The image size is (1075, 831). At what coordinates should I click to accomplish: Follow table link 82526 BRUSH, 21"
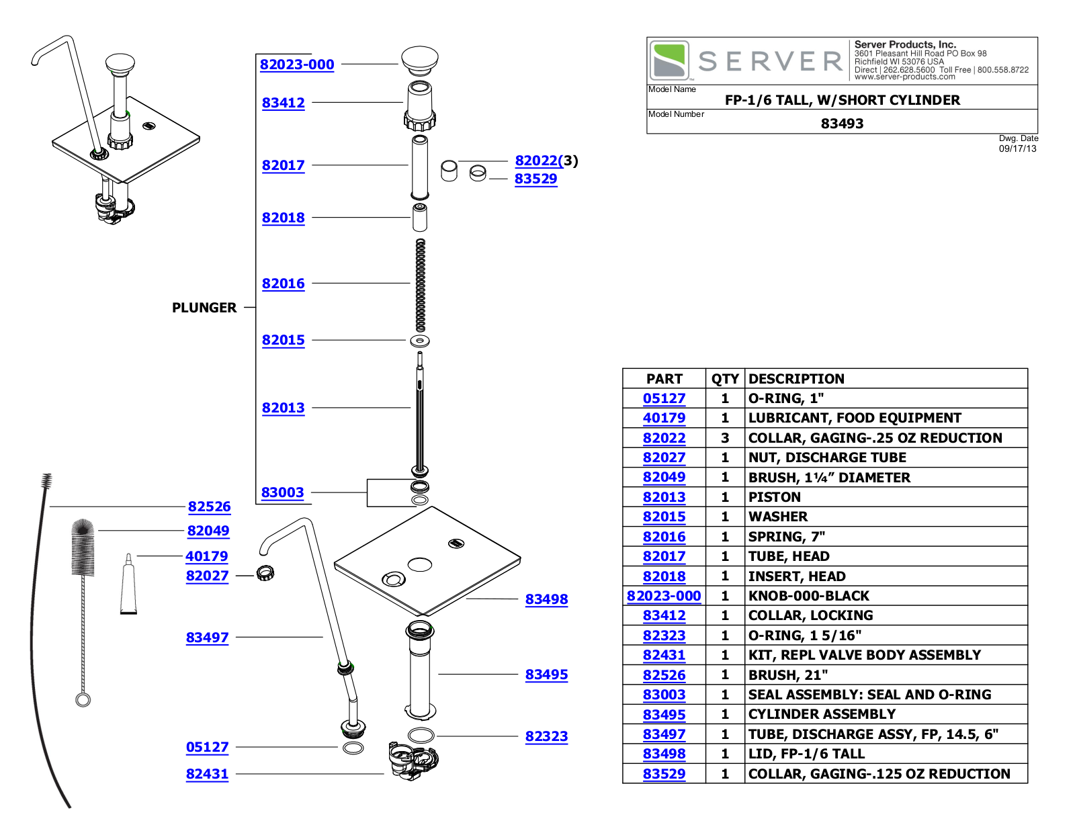point(664,675)
